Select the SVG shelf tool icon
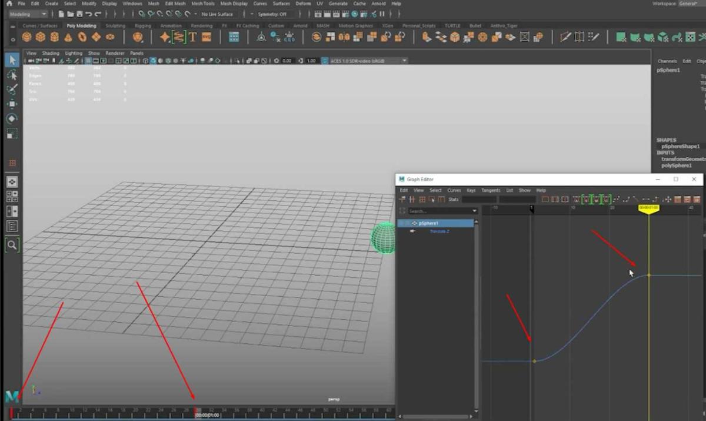Viewport: 706px width, 421px height. point(207,37)
